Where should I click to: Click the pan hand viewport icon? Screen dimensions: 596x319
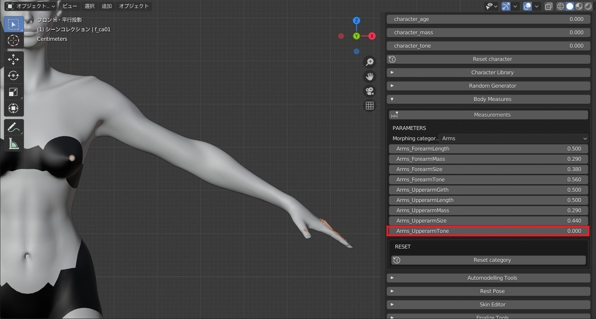370,76
